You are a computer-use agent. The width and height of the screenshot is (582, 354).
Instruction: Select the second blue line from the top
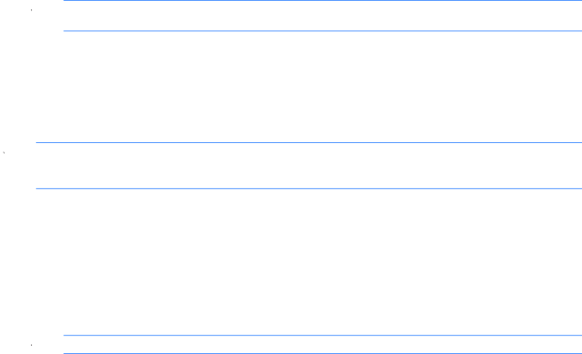(323, 31)
